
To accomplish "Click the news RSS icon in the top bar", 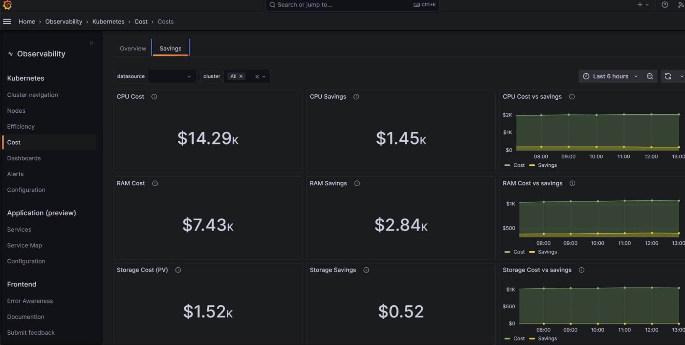I will pos(681,5).
